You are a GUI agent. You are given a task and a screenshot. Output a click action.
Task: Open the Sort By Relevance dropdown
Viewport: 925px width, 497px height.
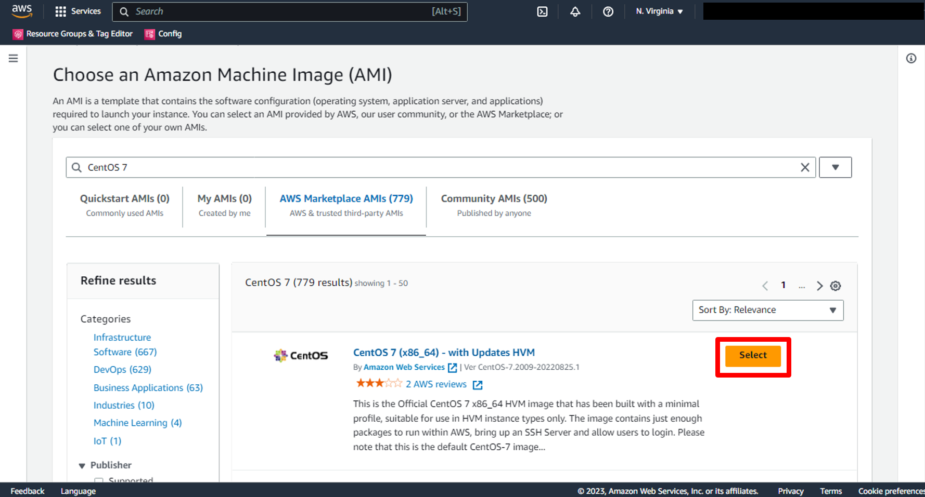click(x=767, y=310)
